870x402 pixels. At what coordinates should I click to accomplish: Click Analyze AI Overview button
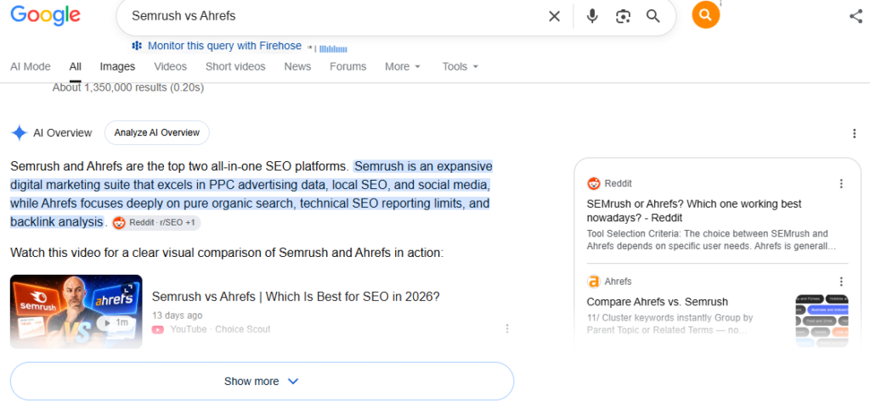click(156, 133)
